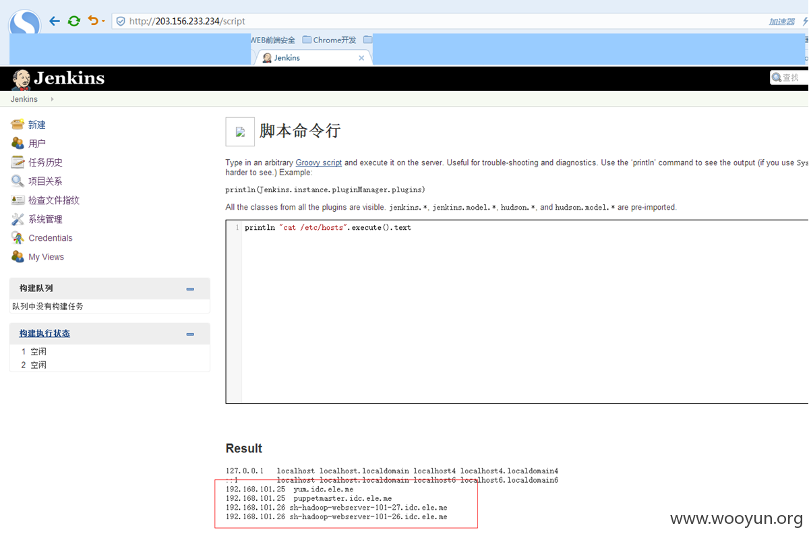The image size is (809, 538).
Task: Click the 用户 people icon
Action: (x=18, y=143)
